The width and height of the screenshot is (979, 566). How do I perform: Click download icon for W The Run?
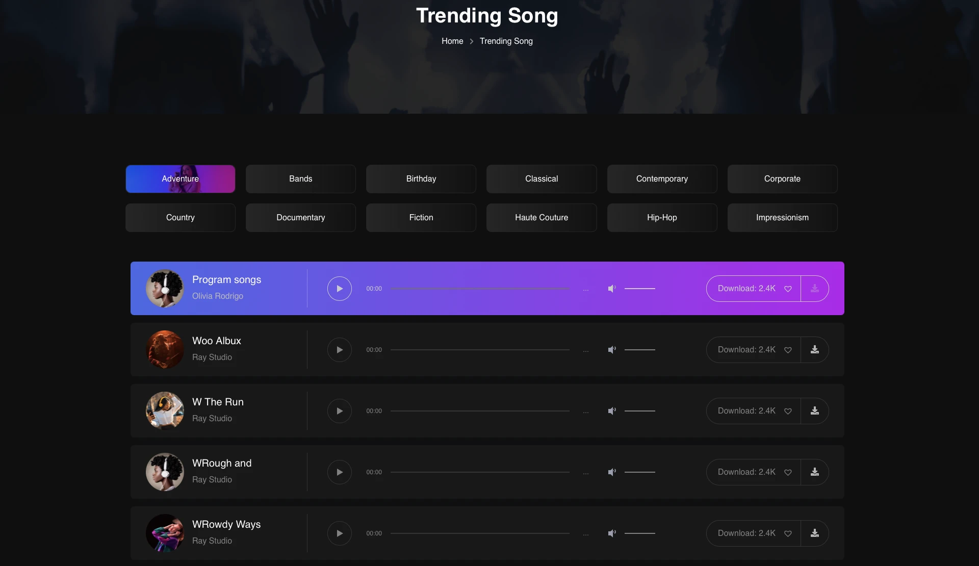click(815, 411)
